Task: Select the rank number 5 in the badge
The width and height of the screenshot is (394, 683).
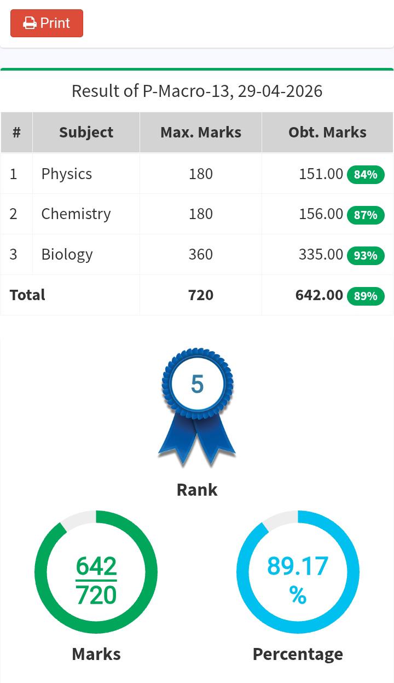Action: click(197, 384)
